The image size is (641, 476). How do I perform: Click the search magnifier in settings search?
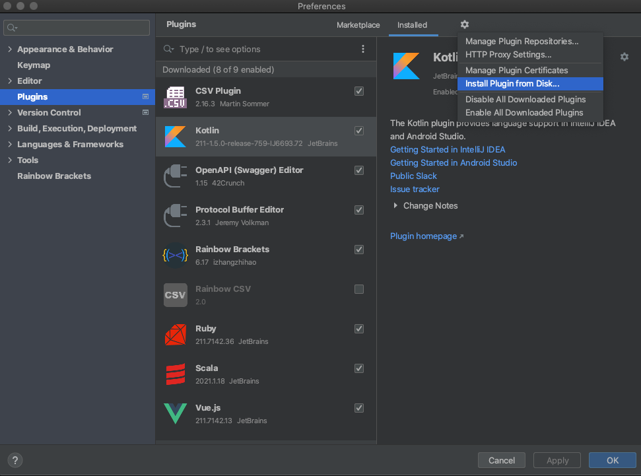[12, 28]
